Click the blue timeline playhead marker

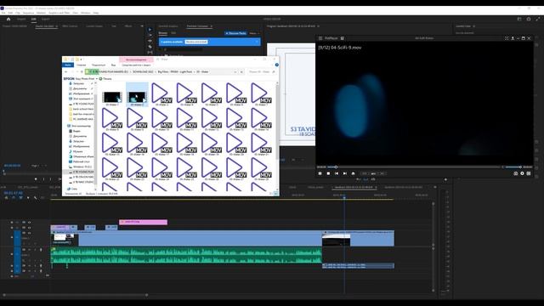344,197
